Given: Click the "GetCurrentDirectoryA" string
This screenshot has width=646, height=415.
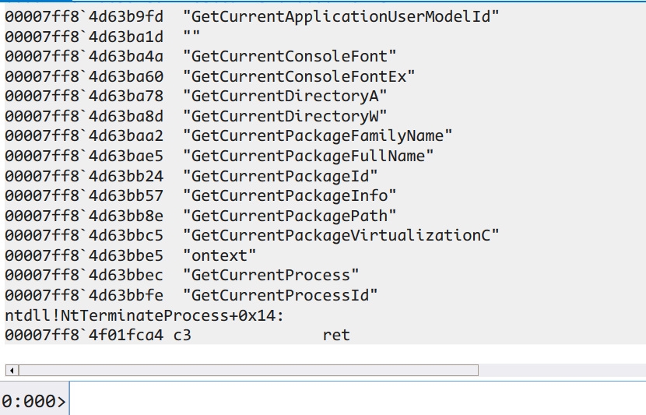Looking at the screenshot, I should pyautogui.click(x=285, y=96).
